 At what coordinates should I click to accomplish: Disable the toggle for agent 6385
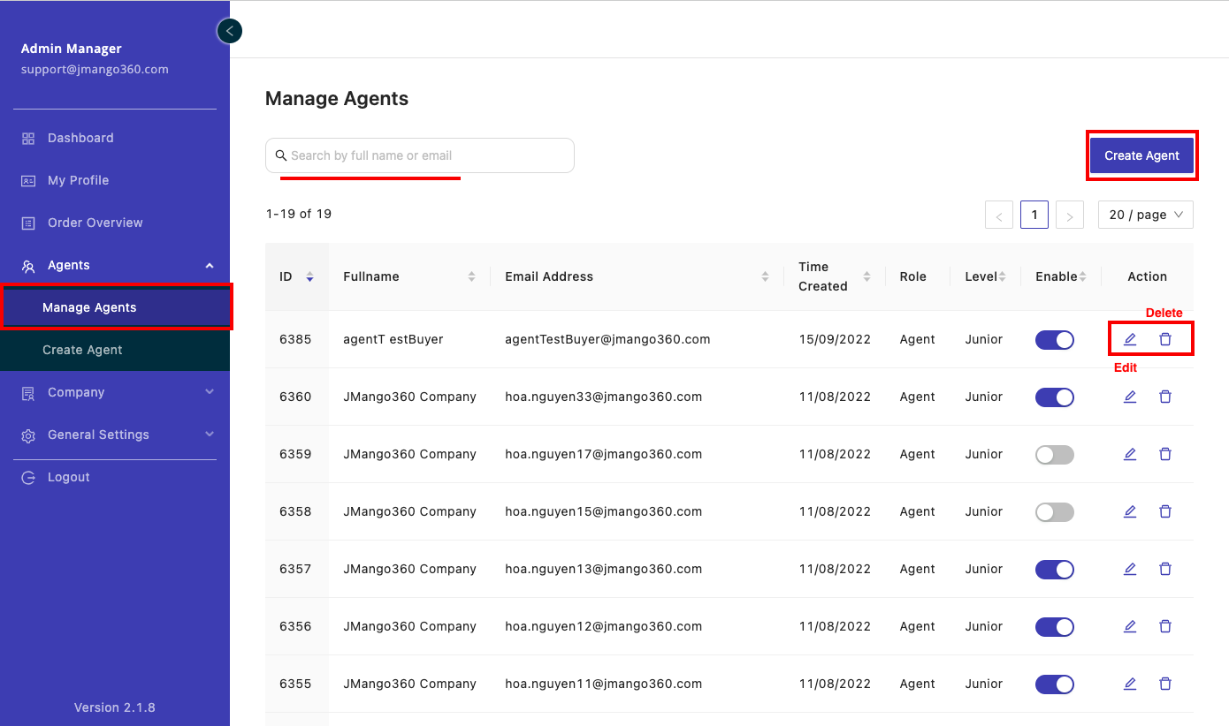click(x=1054, y=339)
